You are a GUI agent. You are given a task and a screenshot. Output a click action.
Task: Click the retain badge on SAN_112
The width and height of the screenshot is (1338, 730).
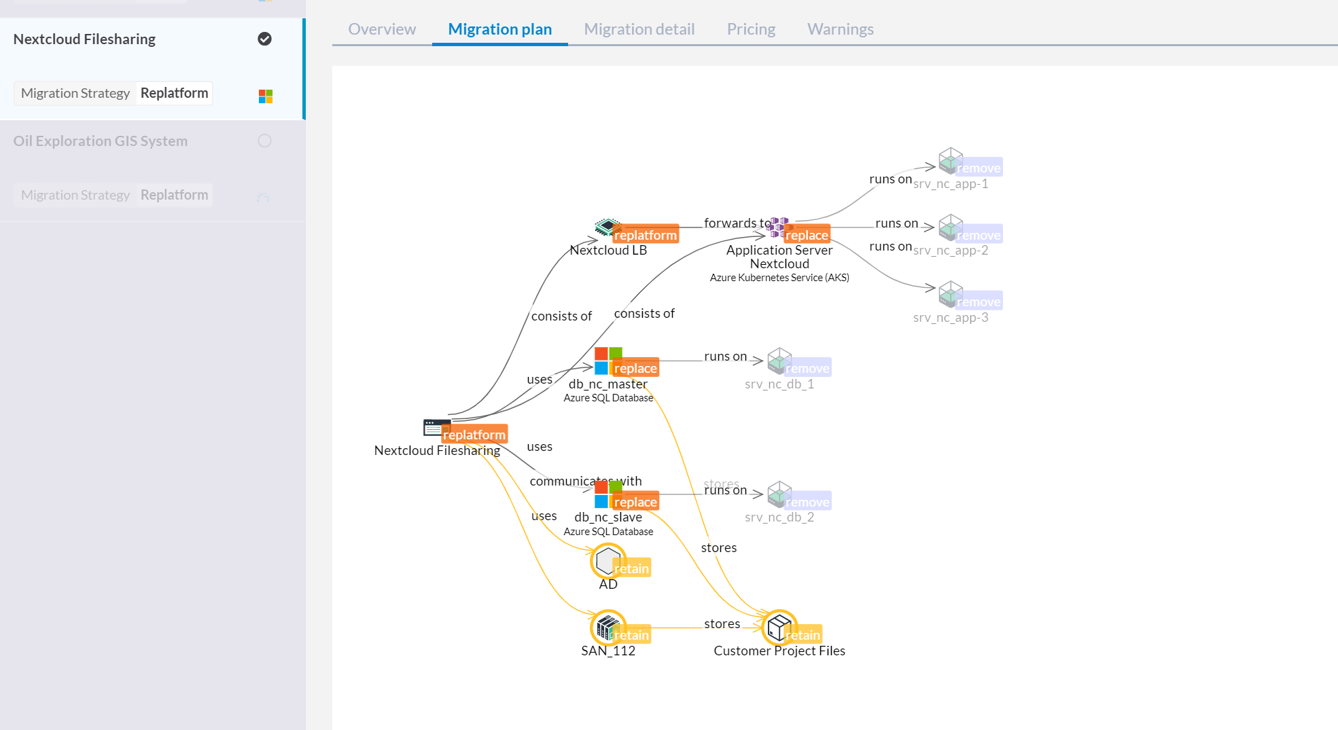pyautogui.click(x=632, y=634)
